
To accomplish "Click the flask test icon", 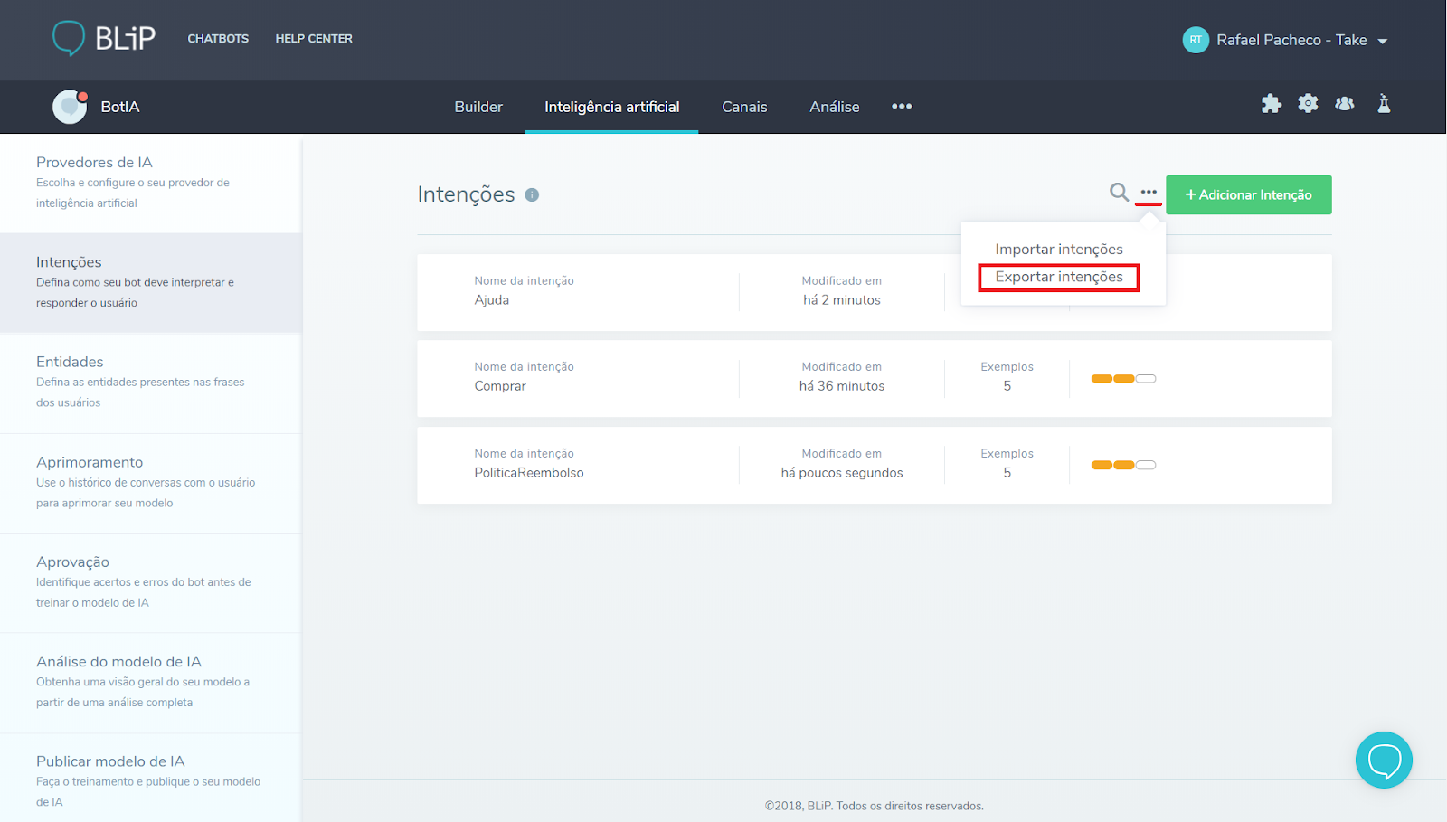I will tap(1384, 104).
